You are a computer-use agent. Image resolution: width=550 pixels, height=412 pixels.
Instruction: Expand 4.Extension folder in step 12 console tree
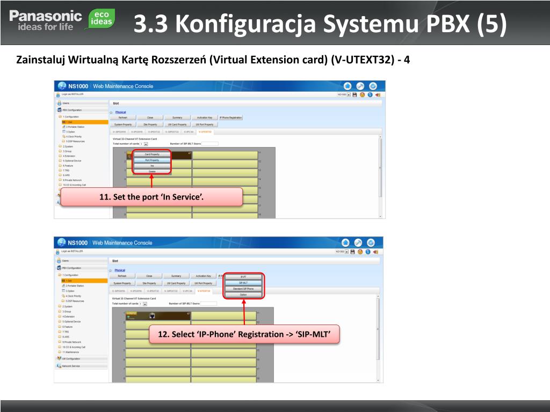pyautogui.click(x=67, y=317)
